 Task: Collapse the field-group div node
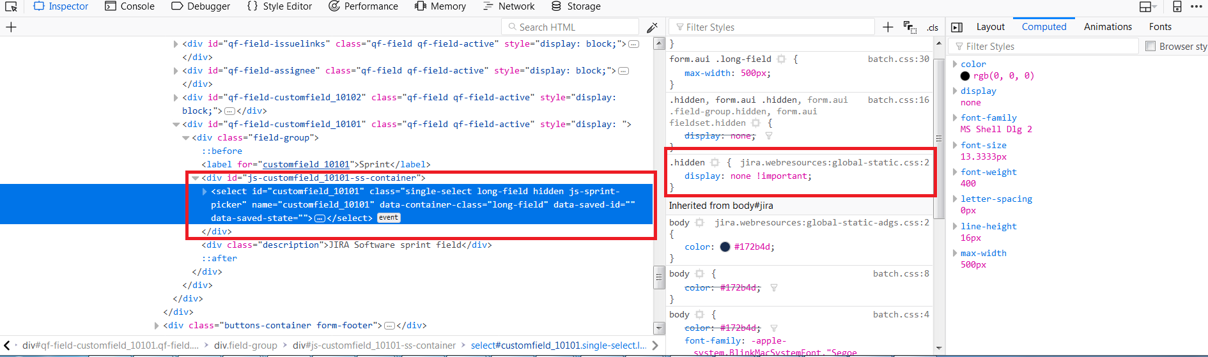click(x=185, y=138)
